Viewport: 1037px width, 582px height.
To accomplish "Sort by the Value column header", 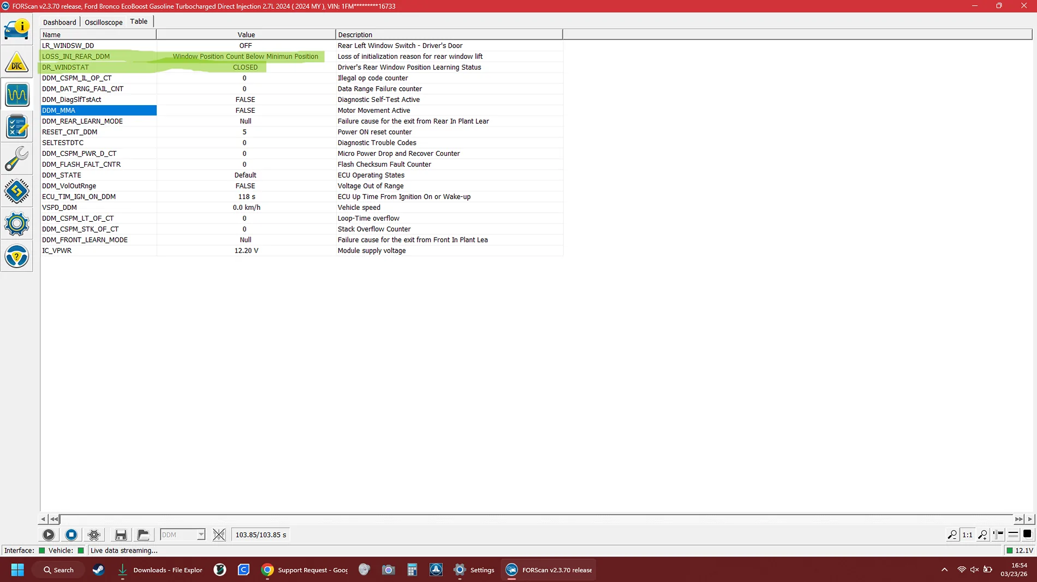I will (246, 34).
